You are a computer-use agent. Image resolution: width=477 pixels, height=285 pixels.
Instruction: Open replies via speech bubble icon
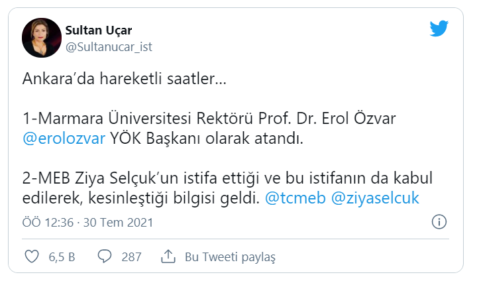[105, 256]
